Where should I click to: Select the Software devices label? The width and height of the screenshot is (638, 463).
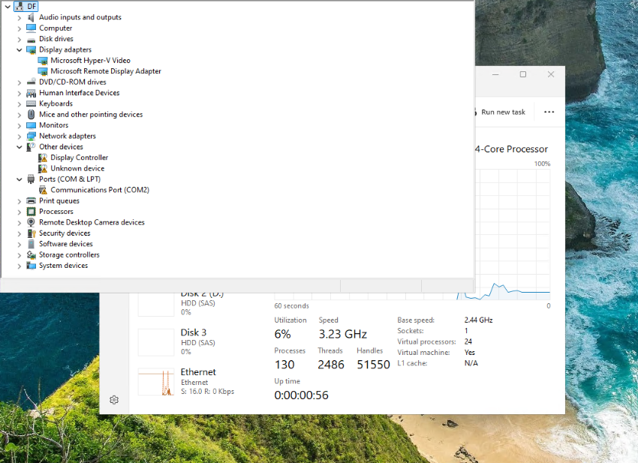(x=66, y=244)
